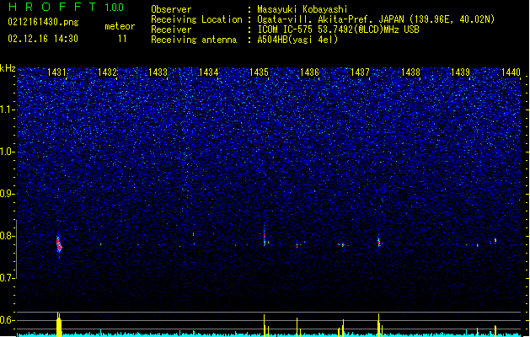Click the 'Receiver' field label
Viewport: 530px width, 337px height.
pyautogui.click(x=171, y=29)
